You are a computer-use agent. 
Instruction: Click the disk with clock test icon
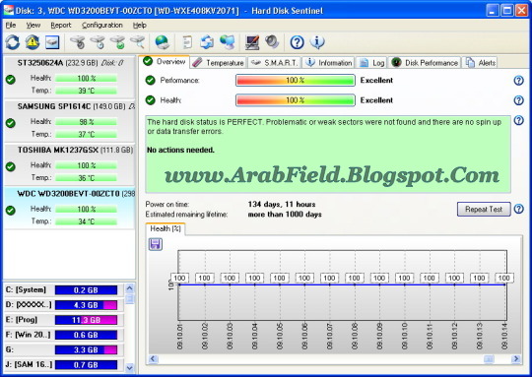click(98, 42)
